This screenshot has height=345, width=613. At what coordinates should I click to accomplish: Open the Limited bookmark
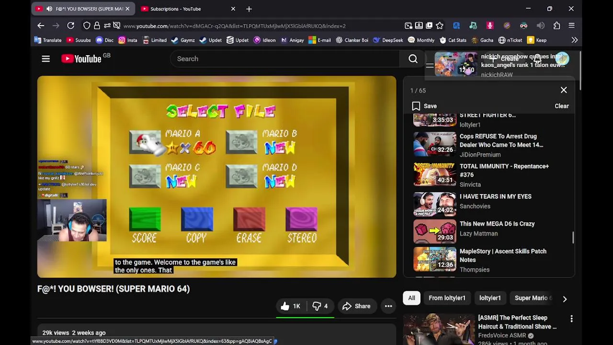(x=154, y=40)
